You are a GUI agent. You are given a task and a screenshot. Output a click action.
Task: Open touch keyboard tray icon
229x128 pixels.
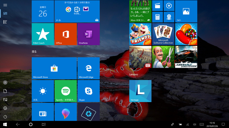click(x=202, y=124)
